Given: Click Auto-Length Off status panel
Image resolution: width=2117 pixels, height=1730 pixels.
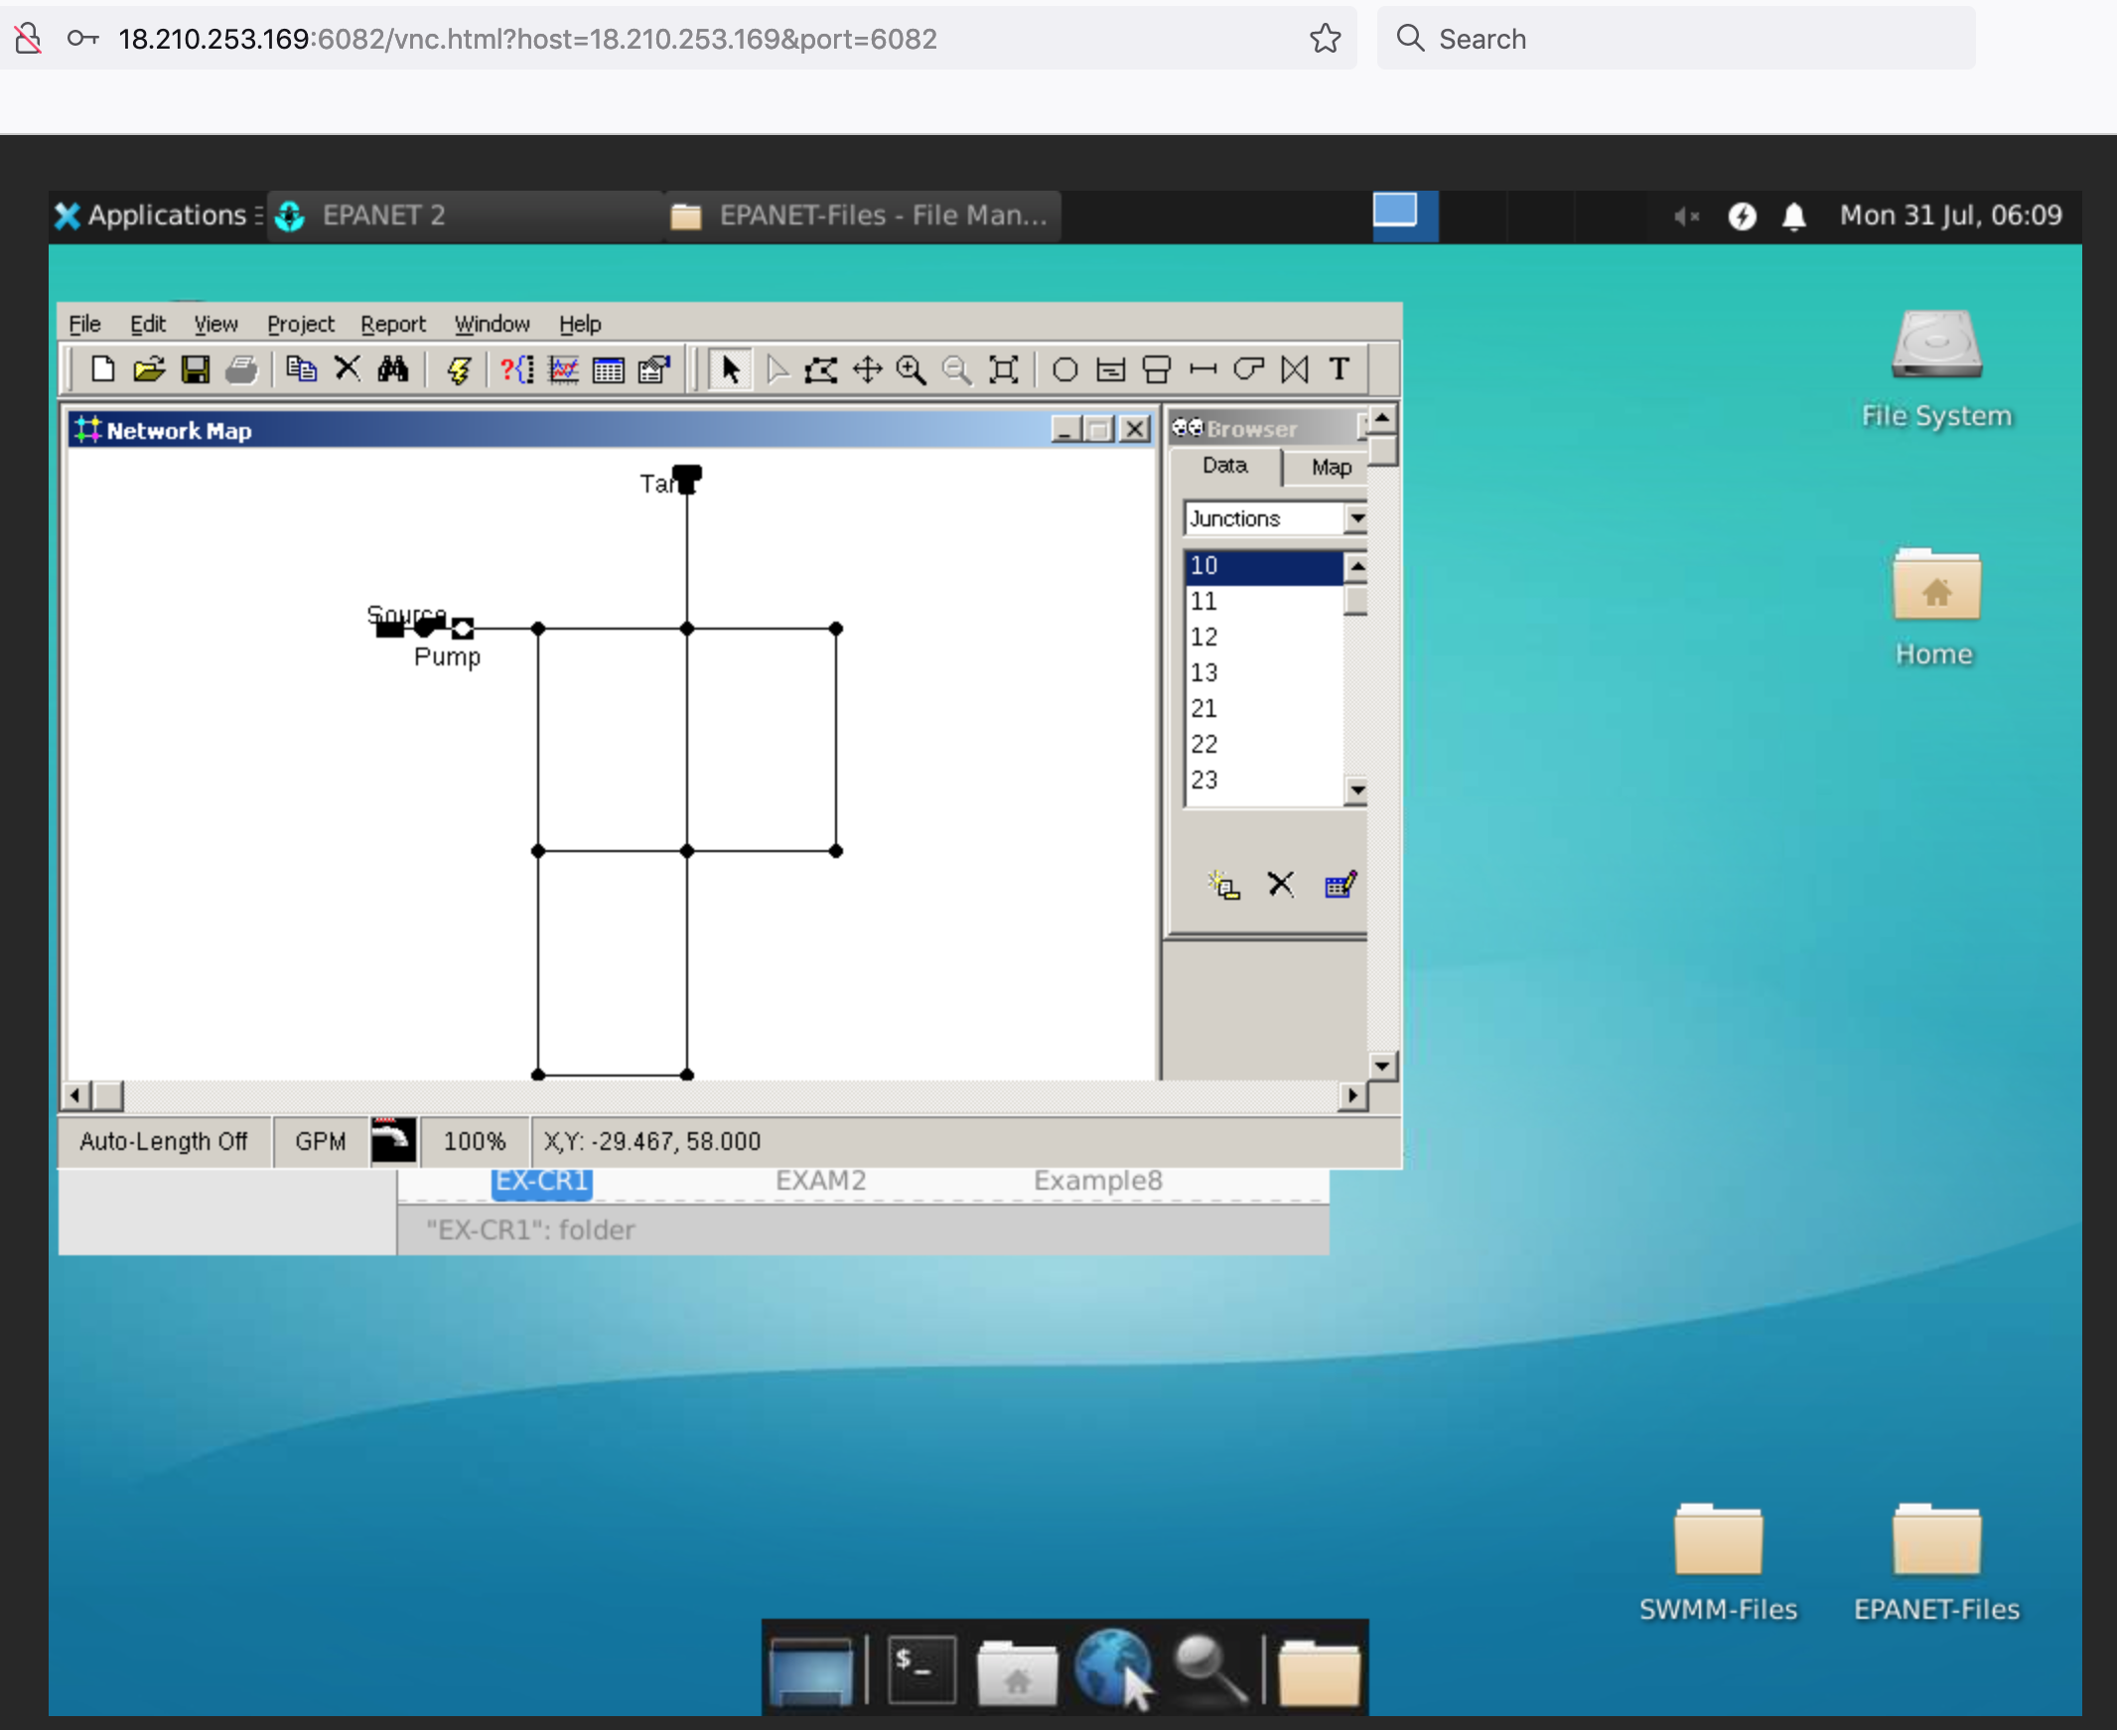Looking at the screenshot, I should (x=164, y=1142).
